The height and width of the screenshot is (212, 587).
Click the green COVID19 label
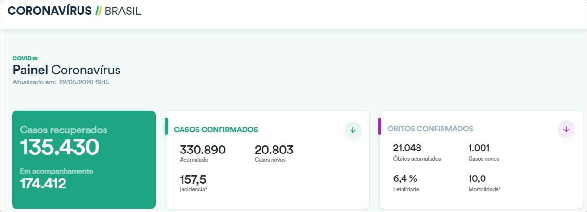pyautogui.click(x=25, y=59)
